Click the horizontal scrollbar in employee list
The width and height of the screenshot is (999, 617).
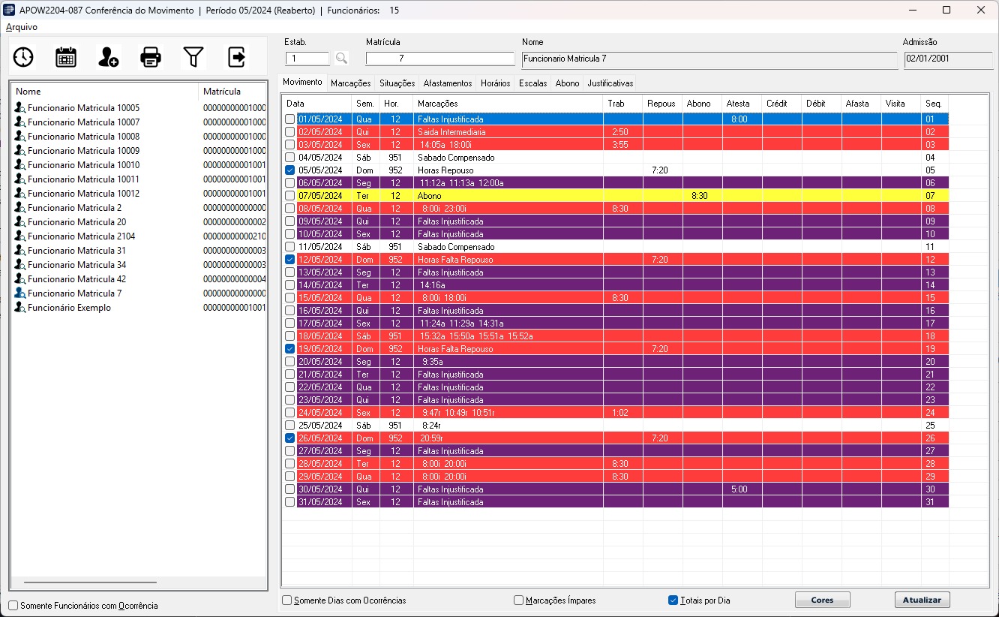pos(90,582)
